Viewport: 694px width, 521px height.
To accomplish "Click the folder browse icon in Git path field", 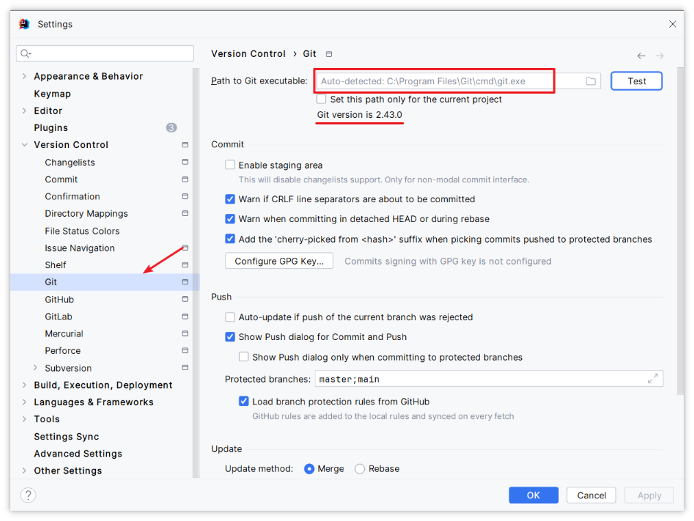I will 590,81.
